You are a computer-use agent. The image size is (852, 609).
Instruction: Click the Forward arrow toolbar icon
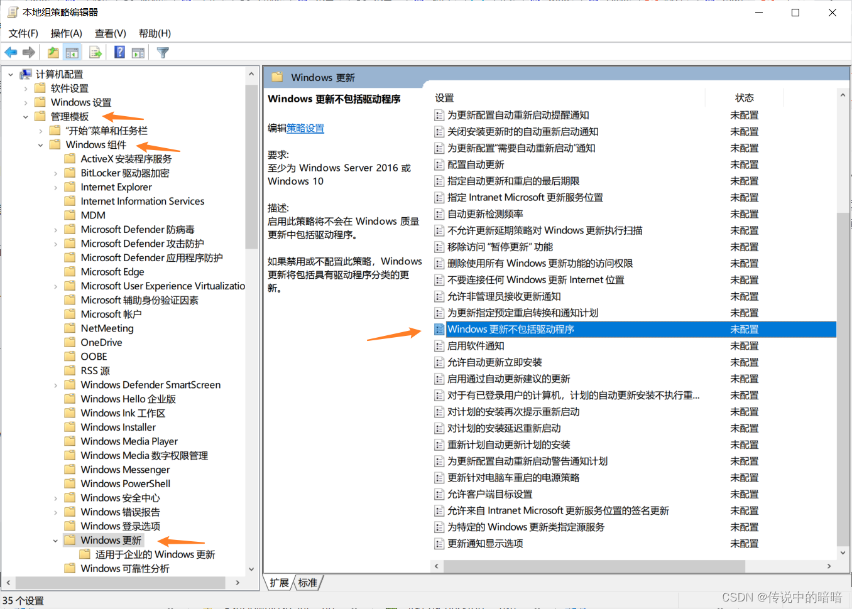[29, 53]
